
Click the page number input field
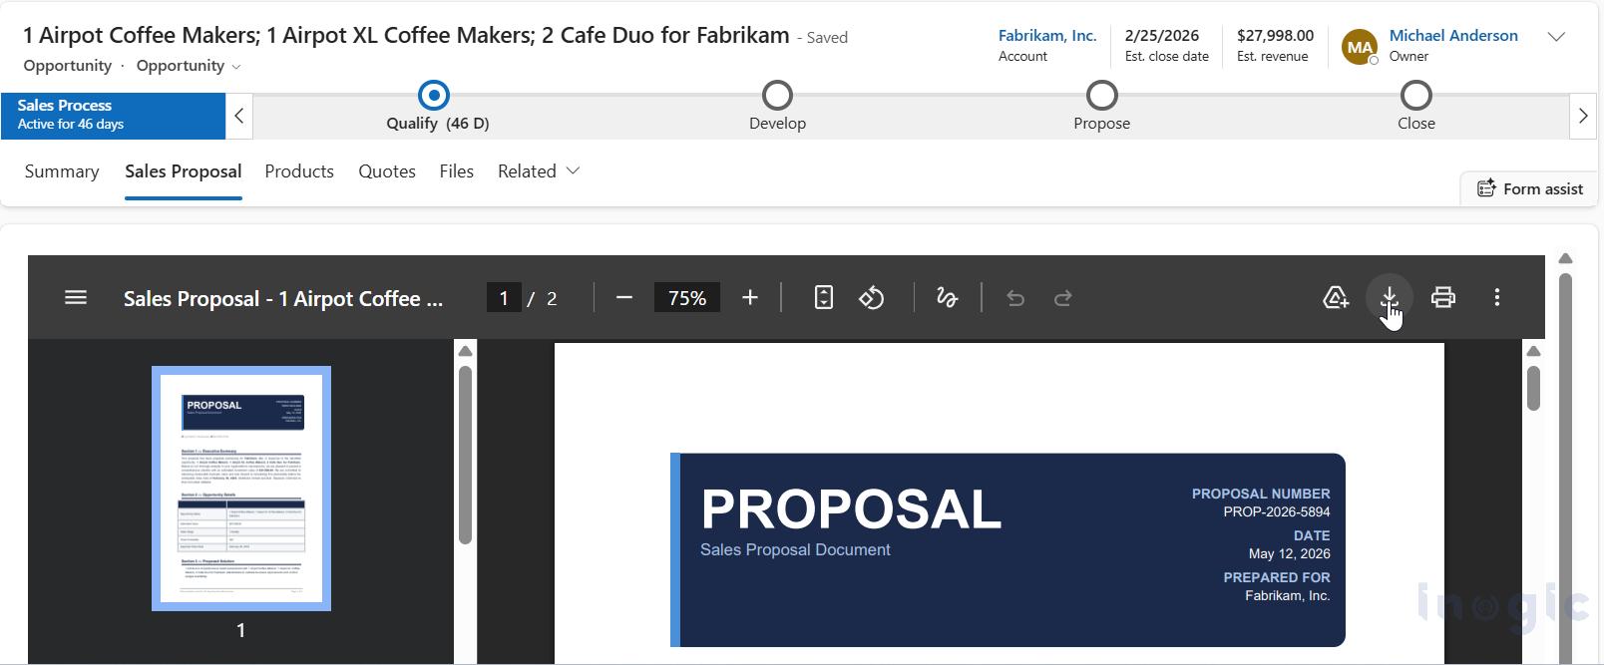[504, 298]
